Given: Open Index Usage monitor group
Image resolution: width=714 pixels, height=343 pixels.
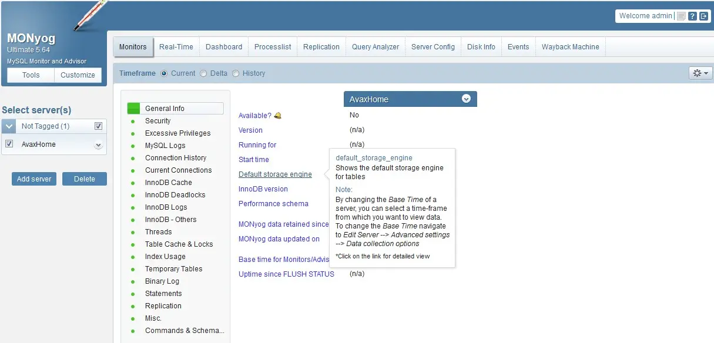Looking at the screenshot, I should pyautogui.click(x=165, y=257).
